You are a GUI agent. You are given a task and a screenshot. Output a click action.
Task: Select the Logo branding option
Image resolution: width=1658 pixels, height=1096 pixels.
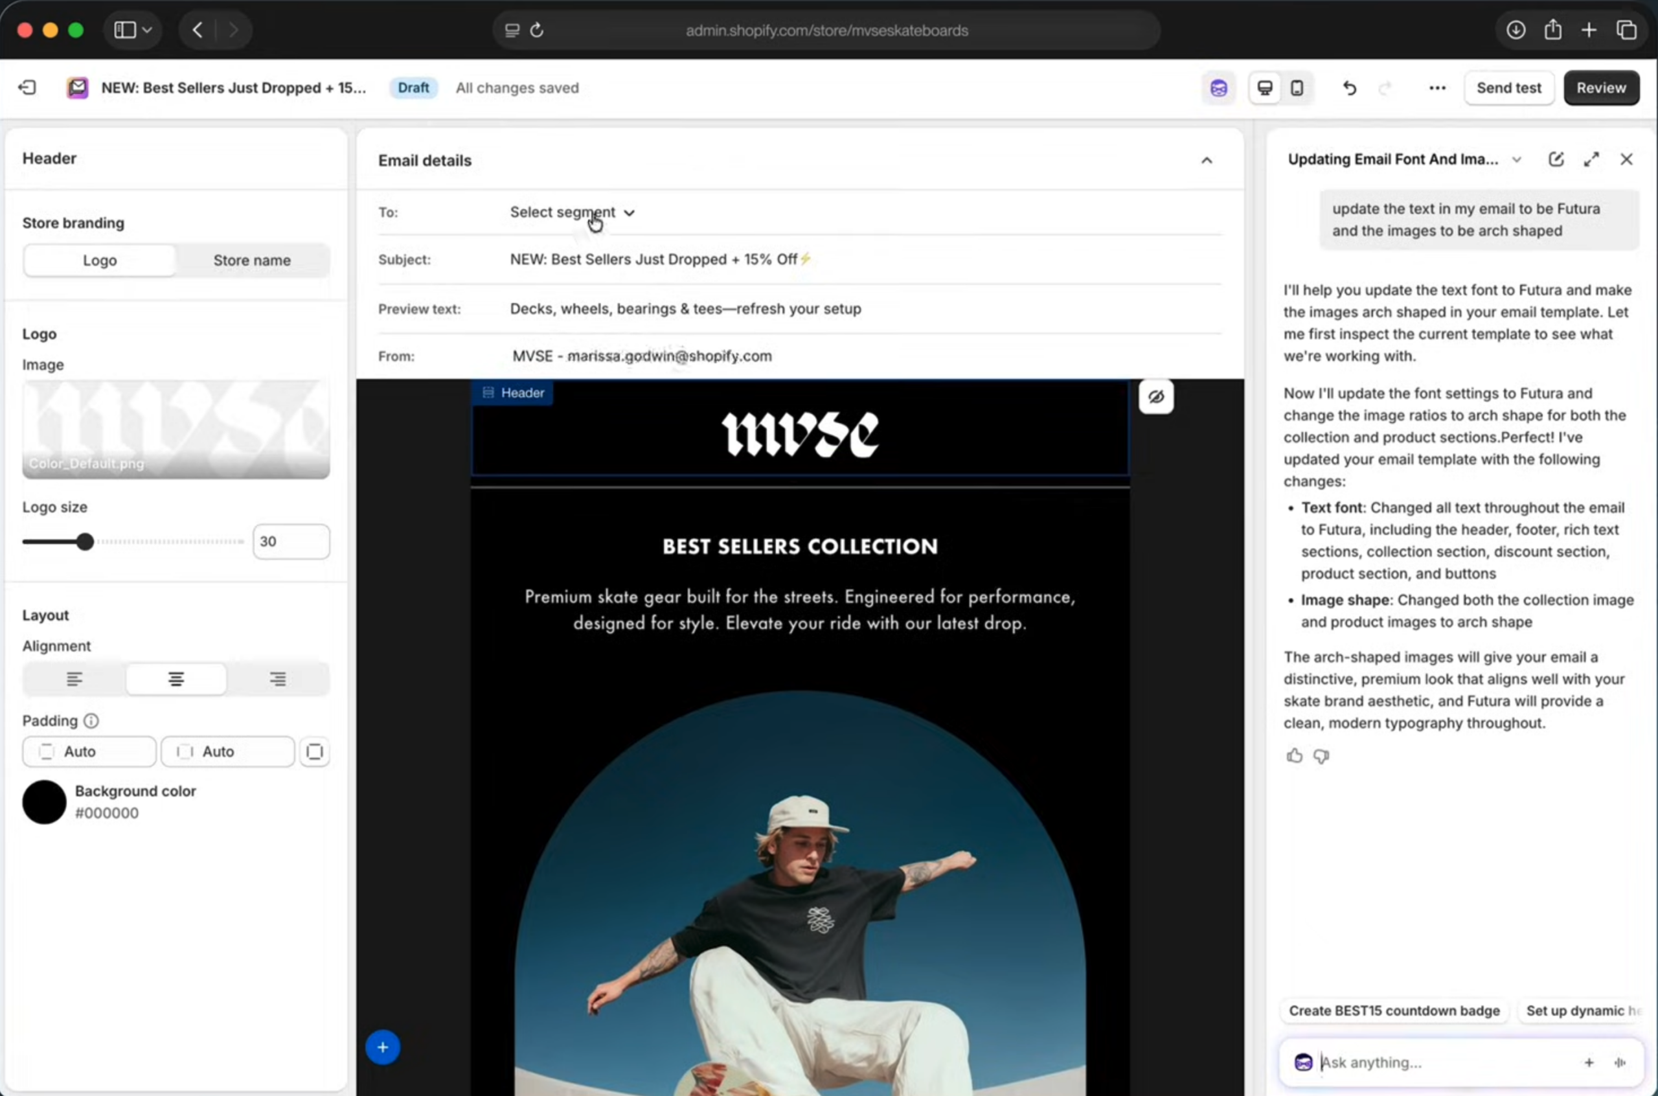click(x=99, y=260)
